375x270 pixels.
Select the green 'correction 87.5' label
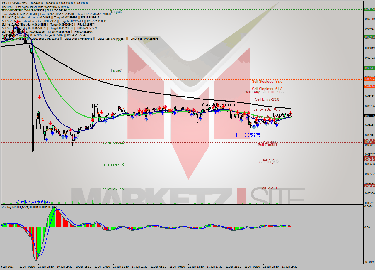pyautogui.click(x=113, y=189)
